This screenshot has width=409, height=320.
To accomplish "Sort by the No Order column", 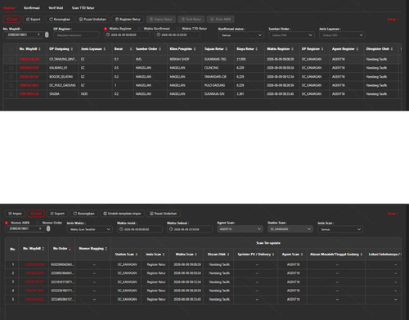I will tap(70, 249).
